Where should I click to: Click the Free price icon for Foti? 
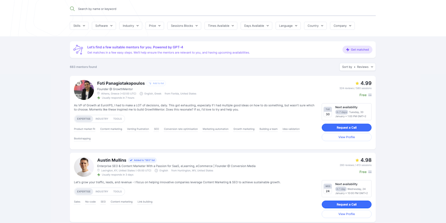(x=370, y=95)
